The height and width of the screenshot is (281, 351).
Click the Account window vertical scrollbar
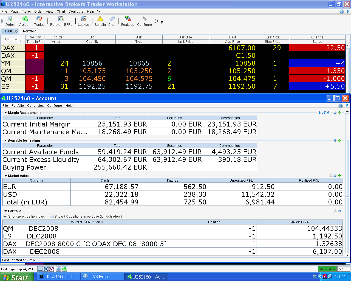pyautogui.click(x=347, y=183)
